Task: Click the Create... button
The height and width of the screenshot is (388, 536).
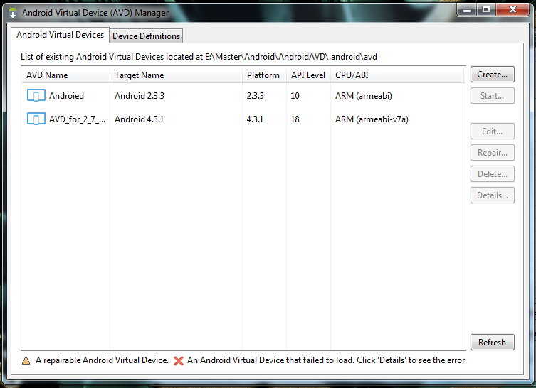Action: [493, 75]
